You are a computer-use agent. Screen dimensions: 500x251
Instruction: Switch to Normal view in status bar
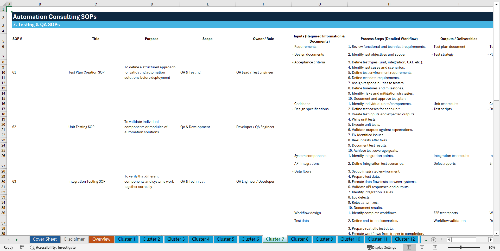click(409, 247)
